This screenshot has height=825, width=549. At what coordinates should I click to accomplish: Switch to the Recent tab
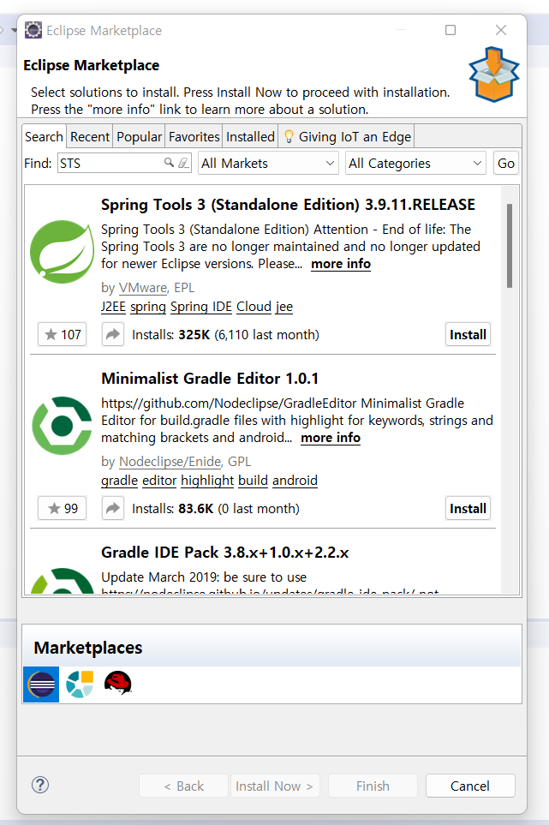click(90, 137)
